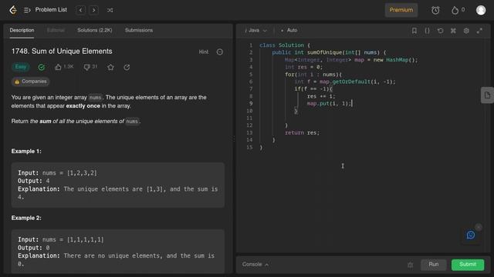View the streak flame icon
Image resolution: width=494 pixels, height=277 pixels.
click(x=455, y=10)
